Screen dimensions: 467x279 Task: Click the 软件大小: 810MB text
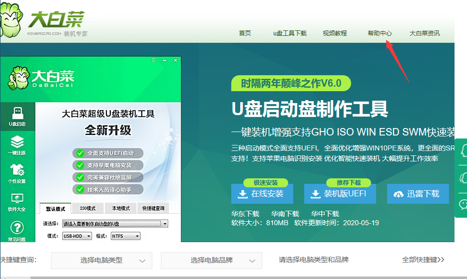(260, 223)
